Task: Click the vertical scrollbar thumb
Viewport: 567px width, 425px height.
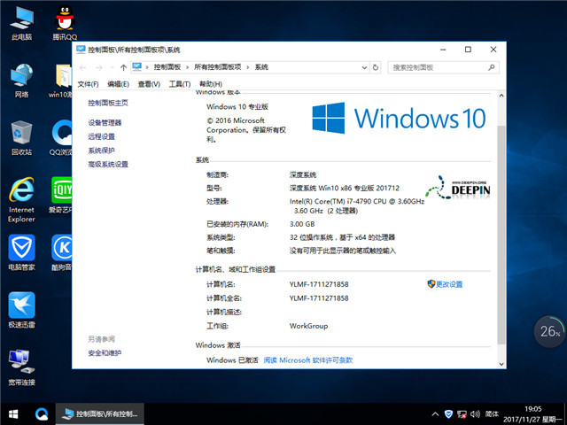Action: pyautogui.click(x=501, y=235)
